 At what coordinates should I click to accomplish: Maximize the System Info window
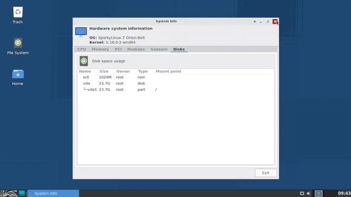click(x=268, y=22)
